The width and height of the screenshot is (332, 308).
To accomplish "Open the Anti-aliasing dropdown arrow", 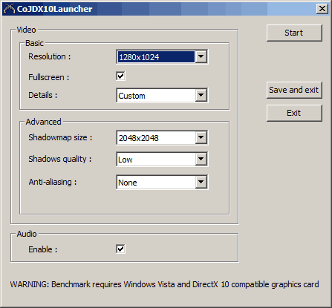I will [x=201, y=182].
